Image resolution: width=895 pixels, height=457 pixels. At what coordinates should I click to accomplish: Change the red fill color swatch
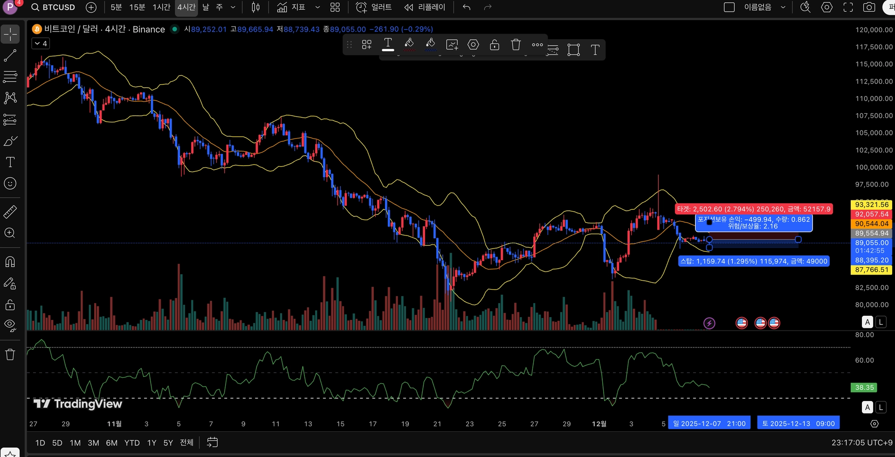[x=409, y=45]
